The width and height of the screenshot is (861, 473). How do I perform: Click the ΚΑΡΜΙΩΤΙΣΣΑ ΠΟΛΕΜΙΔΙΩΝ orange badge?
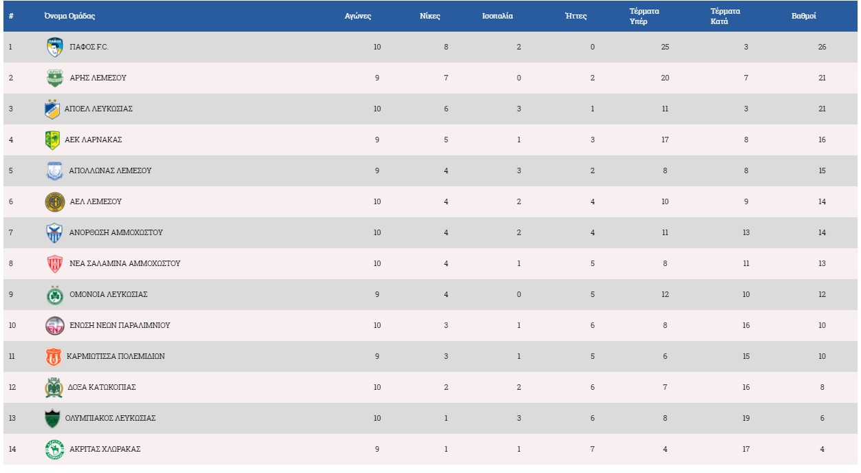[x=54, y=356]
